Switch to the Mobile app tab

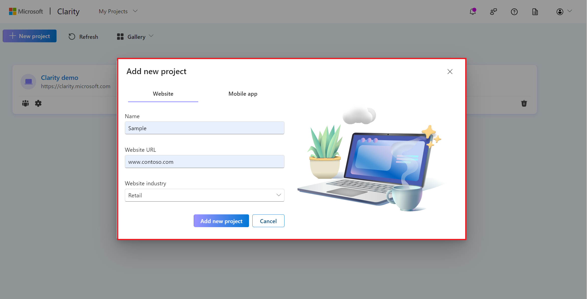(x=243, y=93)
